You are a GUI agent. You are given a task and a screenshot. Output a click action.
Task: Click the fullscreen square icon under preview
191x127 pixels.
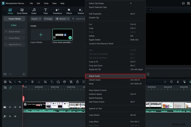148,74
